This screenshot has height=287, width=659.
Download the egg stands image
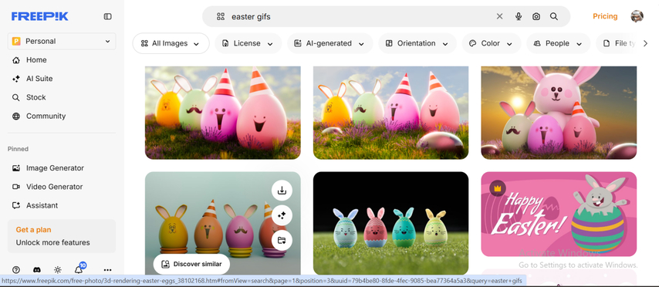tap(282, 191)
